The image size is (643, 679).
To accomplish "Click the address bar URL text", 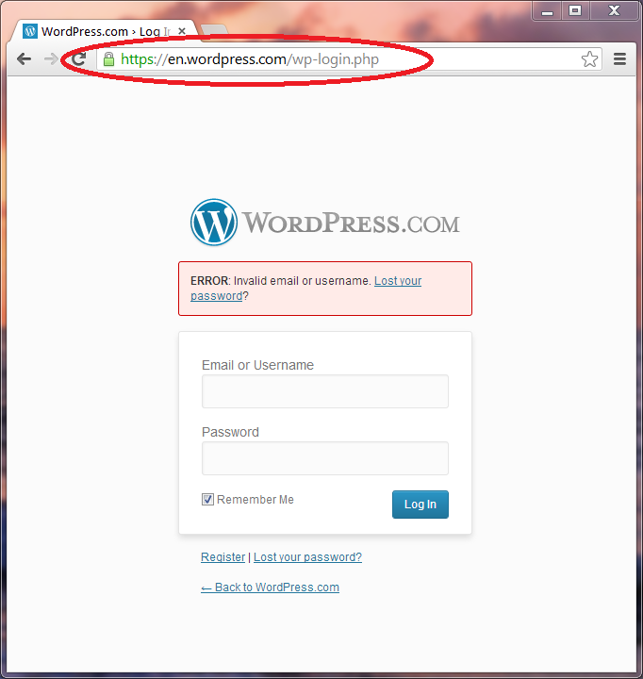I will click(x=250, y=59).
